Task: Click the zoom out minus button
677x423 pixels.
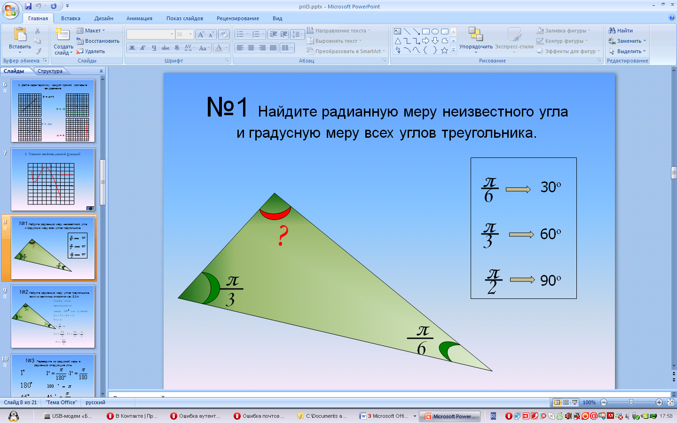Action: (604, 402)
